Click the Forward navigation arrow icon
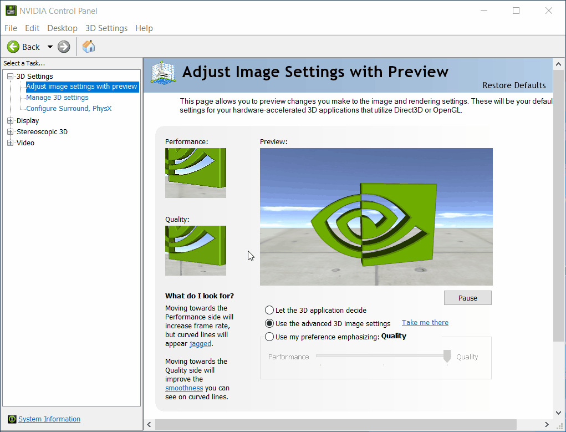Image resolution: width=566 pixels, height=432 pixels. point(63,47)
